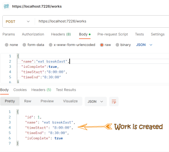
Task: Click the request URL input field
Action: pyautogui.click(x=102, y=21)
